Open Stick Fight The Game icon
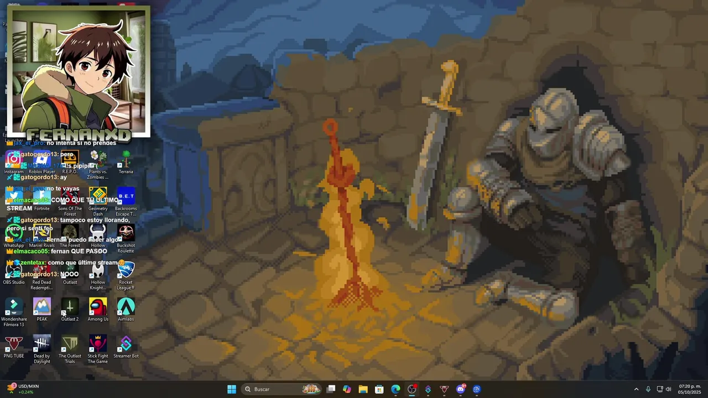 98,350
